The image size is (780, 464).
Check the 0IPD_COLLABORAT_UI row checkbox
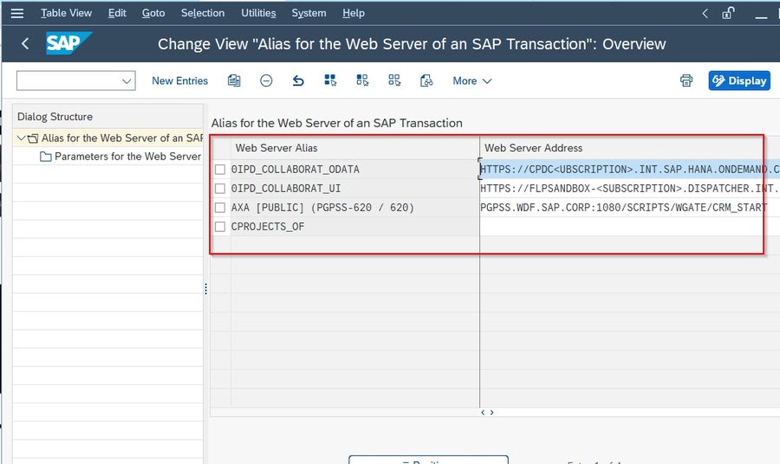[220, 189]
